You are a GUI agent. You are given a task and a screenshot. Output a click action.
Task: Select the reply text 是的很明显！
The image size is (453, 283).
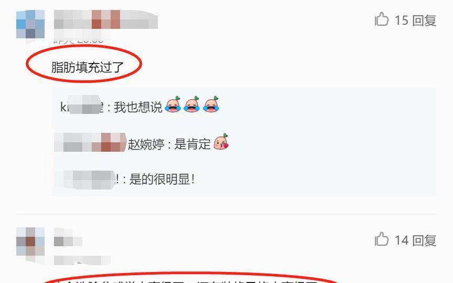(162, 180)
